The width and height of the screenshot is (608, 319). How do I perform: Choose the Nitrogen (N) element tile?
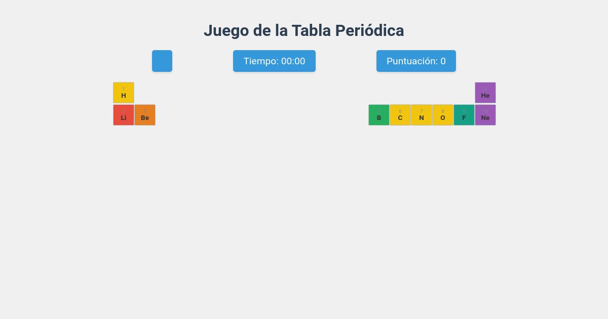[x=422, y=115]
